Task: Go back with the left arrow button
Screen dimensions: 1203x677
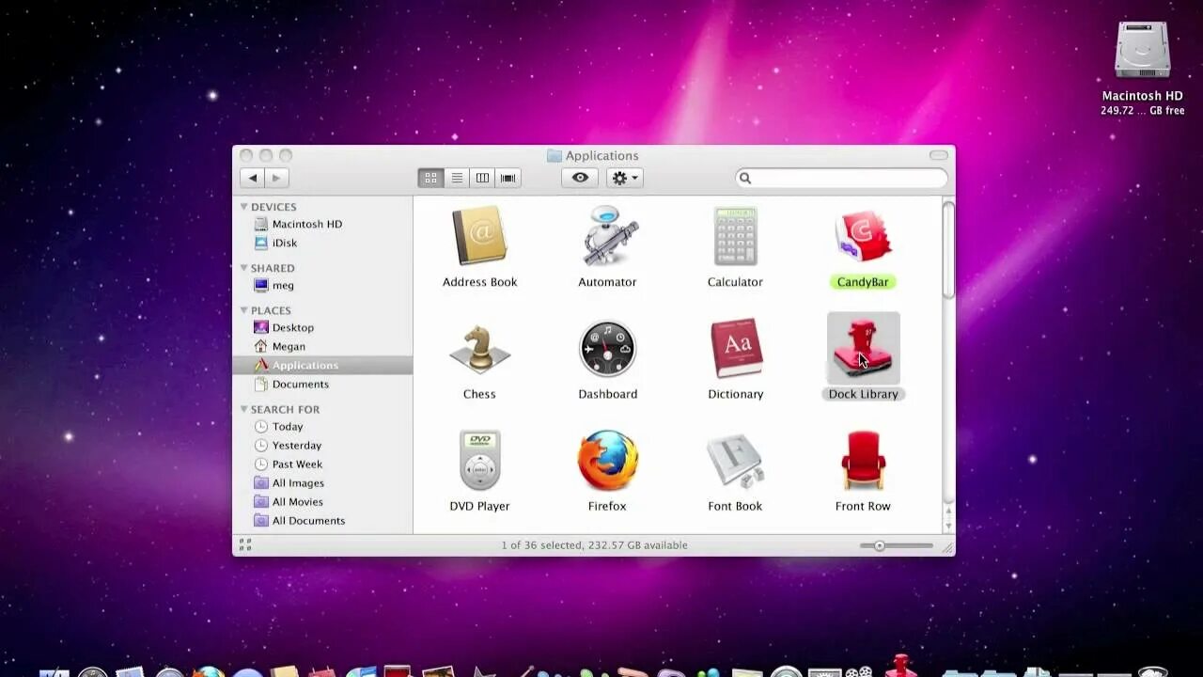Action: click(252, 178)
